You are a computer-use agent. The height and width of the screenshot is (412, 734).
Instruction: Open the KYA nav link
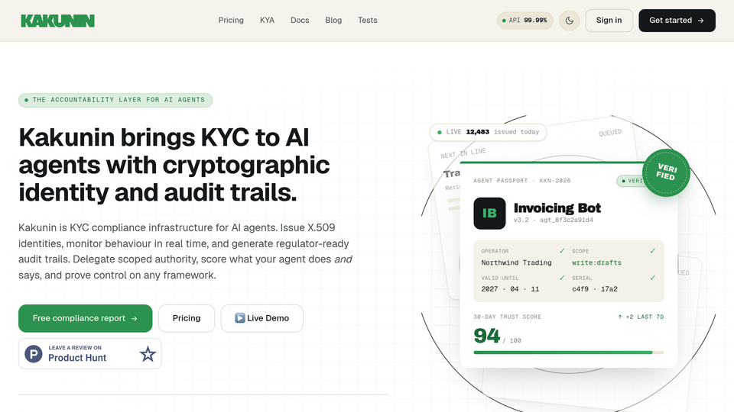267,20
